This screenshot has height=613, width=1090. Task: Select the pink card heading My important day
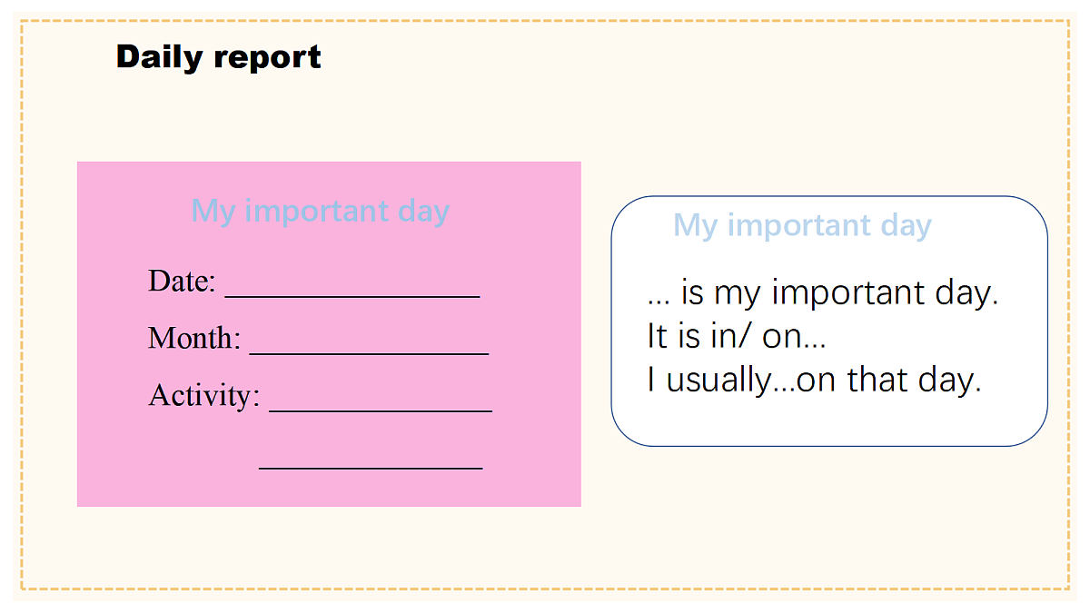[x=320, y=212]
